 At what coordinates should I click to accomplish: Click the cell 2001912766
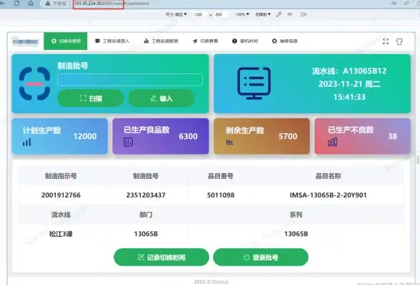coord(61,195)
